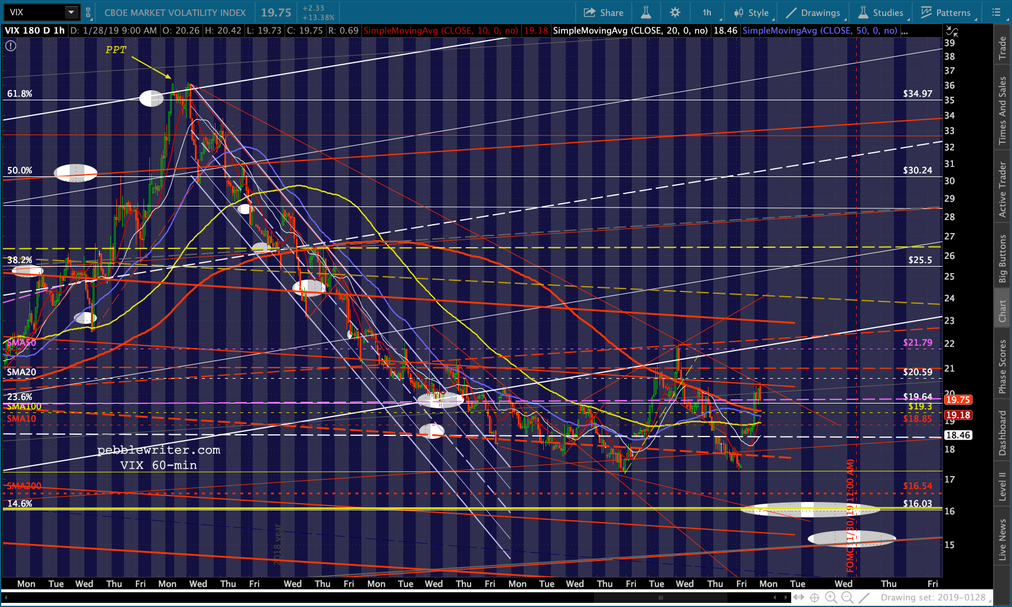Open chart settings gear icon

coord(675,12)
